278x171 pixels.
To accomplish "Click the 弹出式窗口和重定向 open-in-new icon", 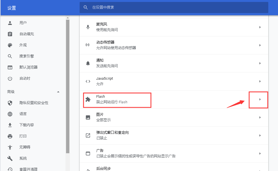I will point(88,135).
